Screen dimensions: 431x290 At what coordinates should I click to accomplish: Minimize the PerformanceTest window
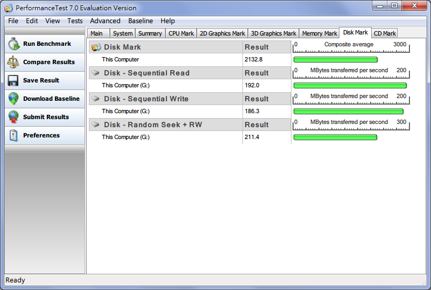[x=380, y=6]
